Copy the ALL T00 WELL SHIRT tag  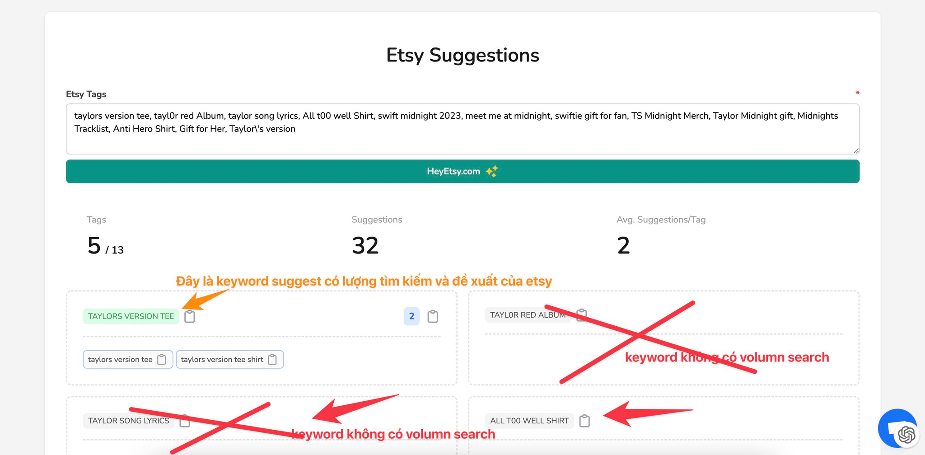584,421
